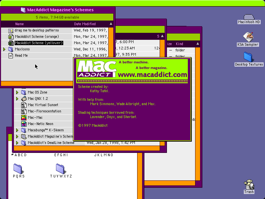Select the 'MaxIcons' row name
The height and width of the screenshot is (199, 265).
(22, 49)
